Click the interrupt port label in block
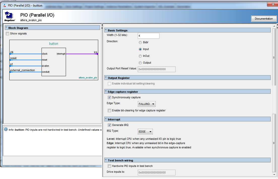Image resolution: width=278 pixels, height=179 pixels. 61,54
